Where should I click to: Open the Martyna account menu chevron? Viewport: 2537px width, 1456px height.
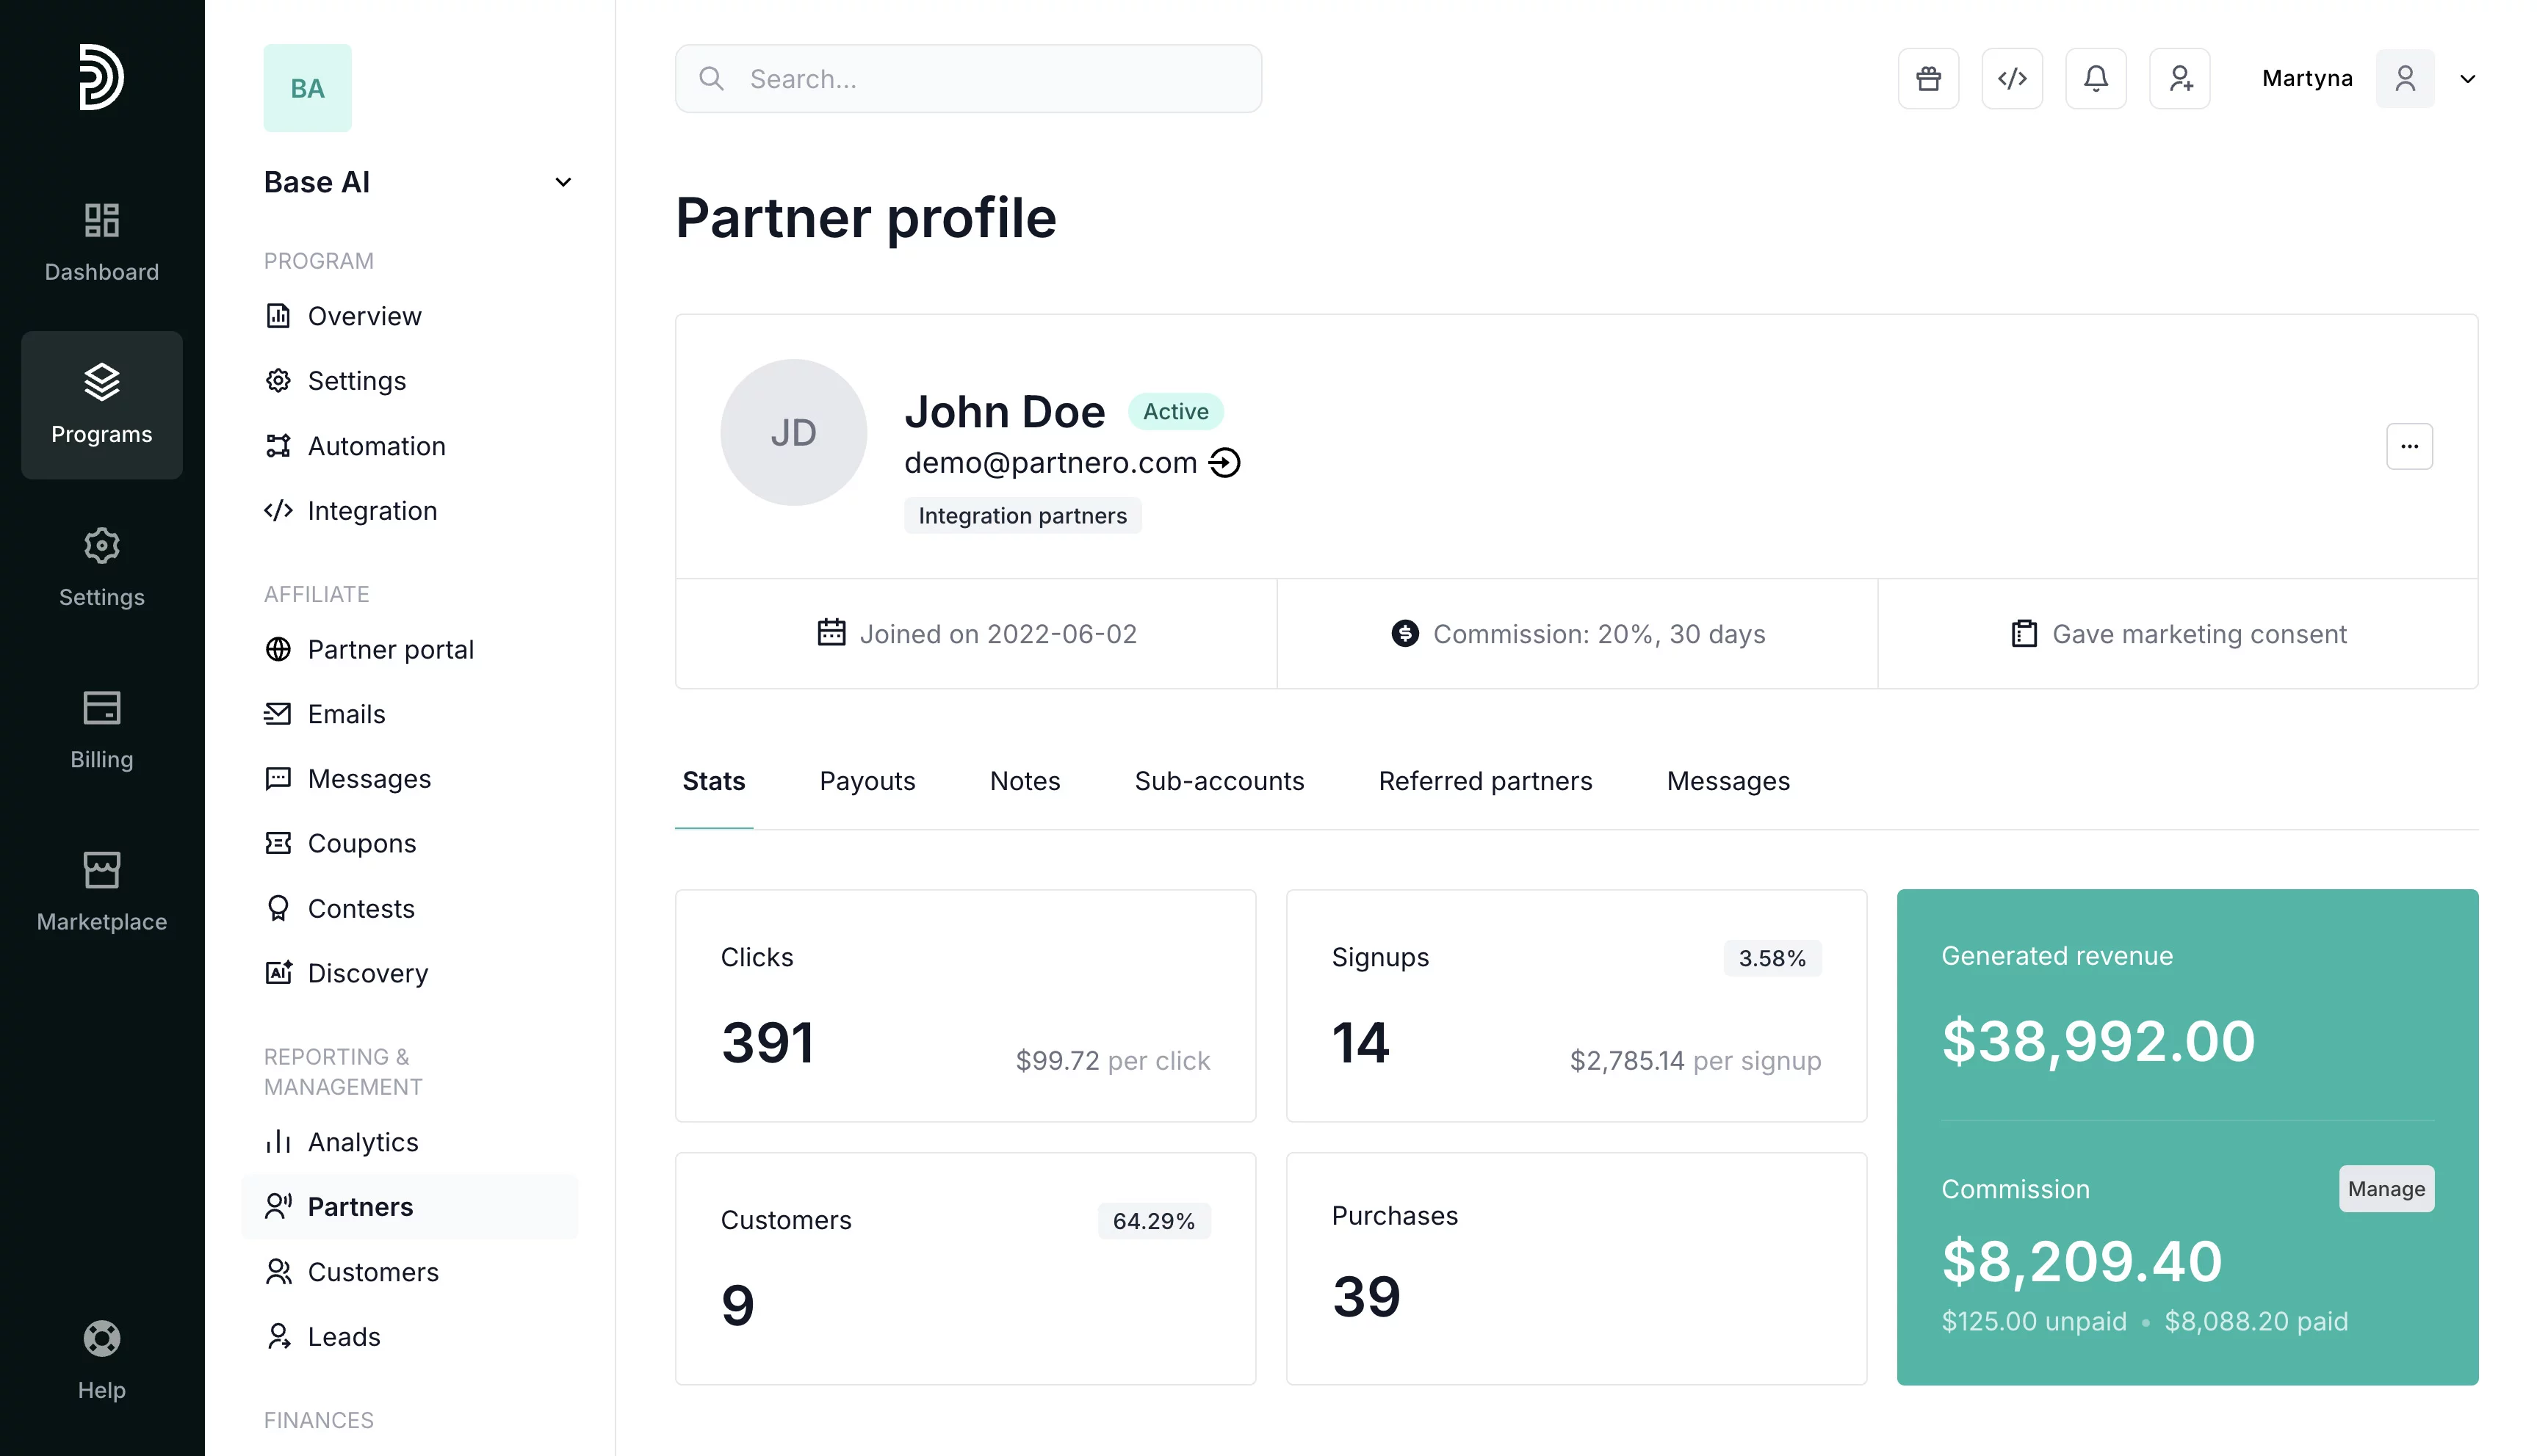click(x=2467, y=79)
